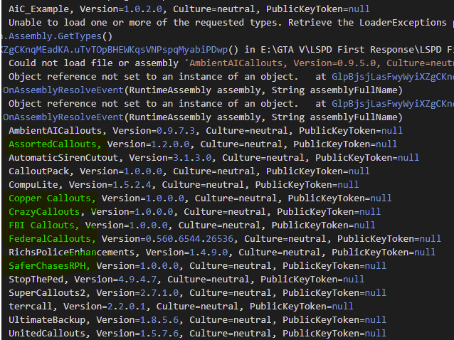454x340 pixels.
Task: Select version '2.2.0.1' of terrcall
Action: pos(126,306)
